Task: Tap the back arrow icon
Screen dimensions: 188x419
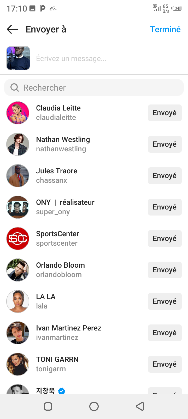Action: click(13, 29)
